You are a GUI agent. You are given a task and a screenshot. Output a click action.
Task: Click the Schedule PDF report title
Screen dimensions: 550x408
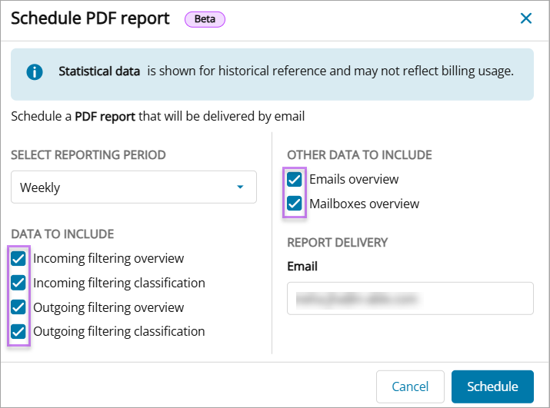[90, 19]
